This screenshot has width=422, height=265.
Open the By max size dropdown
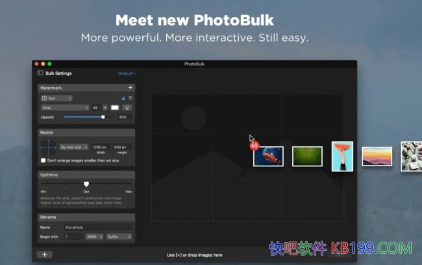point(73,147)
